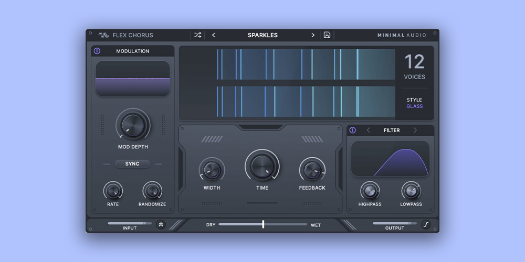Click the Dry/Wet mix slider handle
Image resolution: width=525 pixels, height=262 pixels.
(263, 224)
